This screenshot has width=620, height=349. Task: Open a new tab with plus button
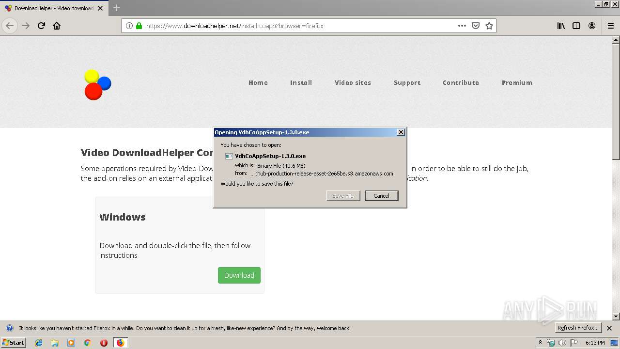point(117,8)
